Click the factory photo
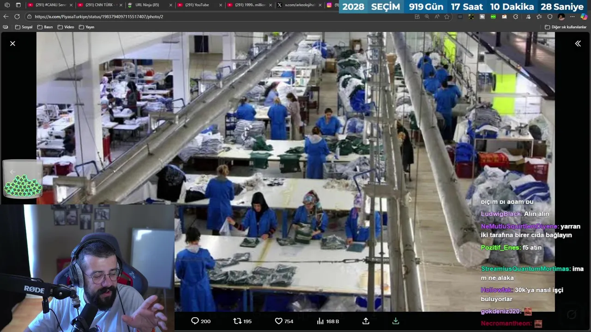Screen dimensions: 591x332 click(x=295, y=172)
